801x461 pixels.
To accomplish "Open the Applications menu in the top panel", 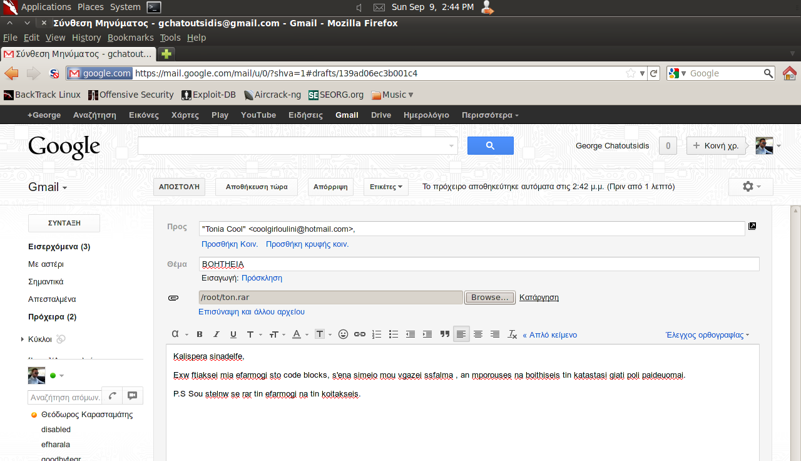I will [46, 7].
